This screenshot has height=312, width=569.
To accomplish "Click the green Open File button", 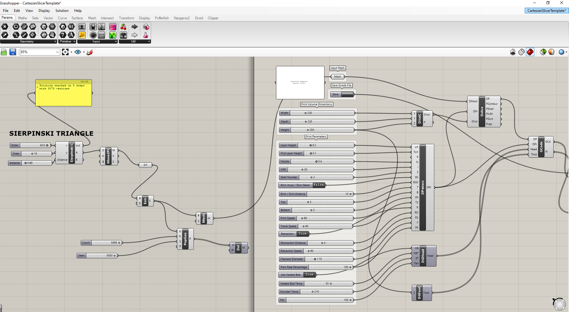I will [4, 52].
